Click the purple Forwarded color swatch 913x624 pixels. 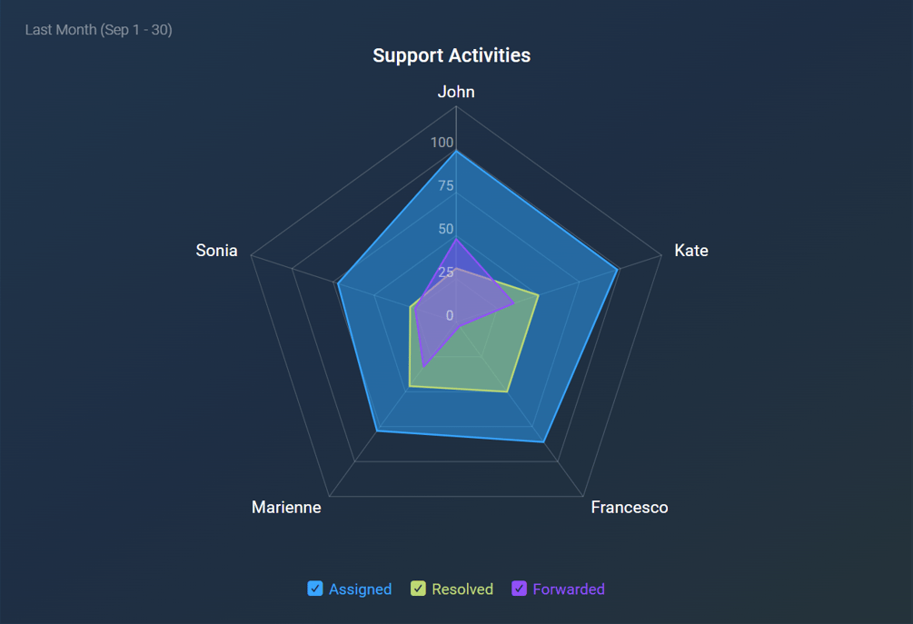click(x=520, y=589)
